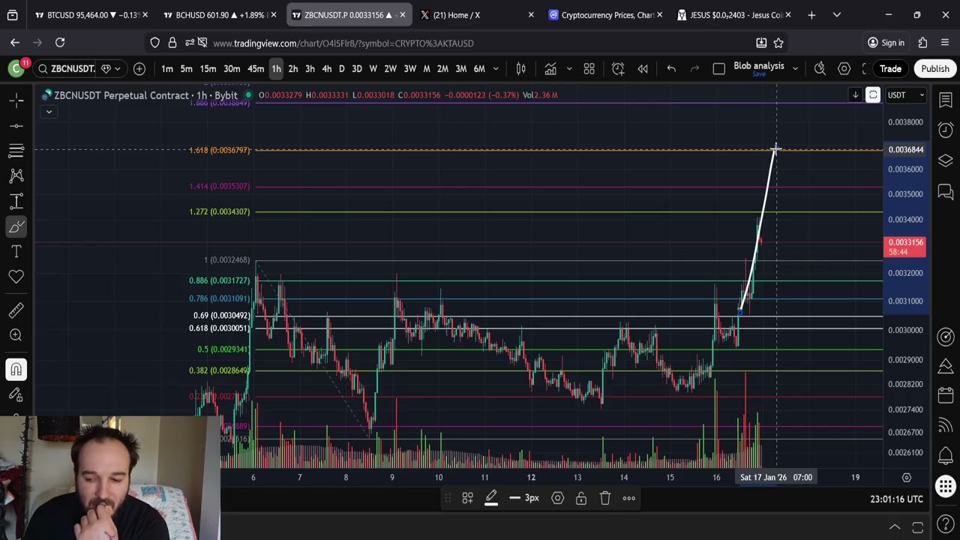Image resolution: width=960 pixels, height=540 pixels.
Task: Open the forecasting and measurement tools
Action: tap(16, 201)
